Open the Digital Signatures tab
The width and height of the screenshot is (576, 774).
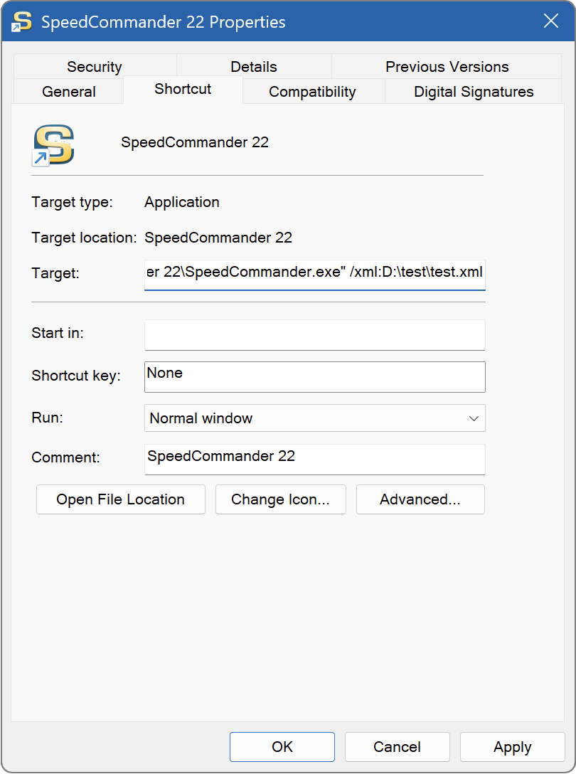pos(474,92)
